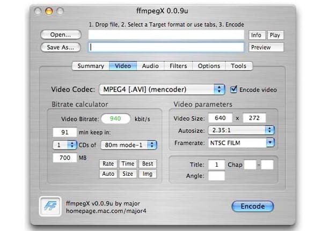Click the 700 MB size field
This screenshot has width=322, height=231.
65,158
